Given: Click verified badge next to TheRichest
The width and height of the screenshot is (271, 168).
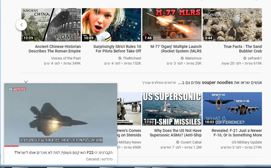Looking at the screenshot, I should [x=120, y=58].
